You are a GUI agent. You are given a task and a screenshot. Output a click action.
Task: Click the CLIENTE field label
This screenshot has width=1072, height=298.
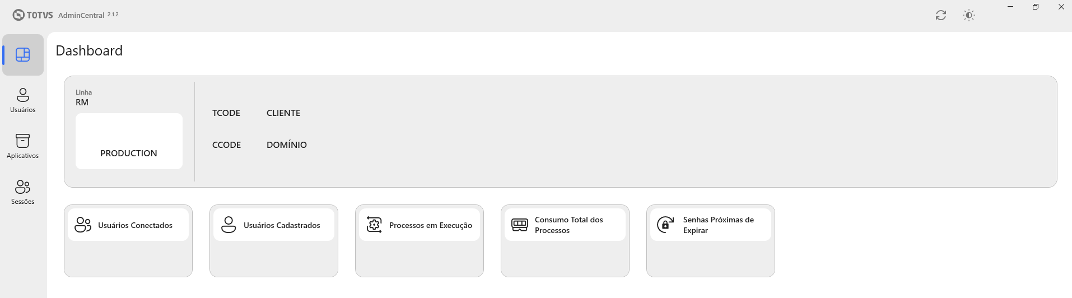point(283,113)
